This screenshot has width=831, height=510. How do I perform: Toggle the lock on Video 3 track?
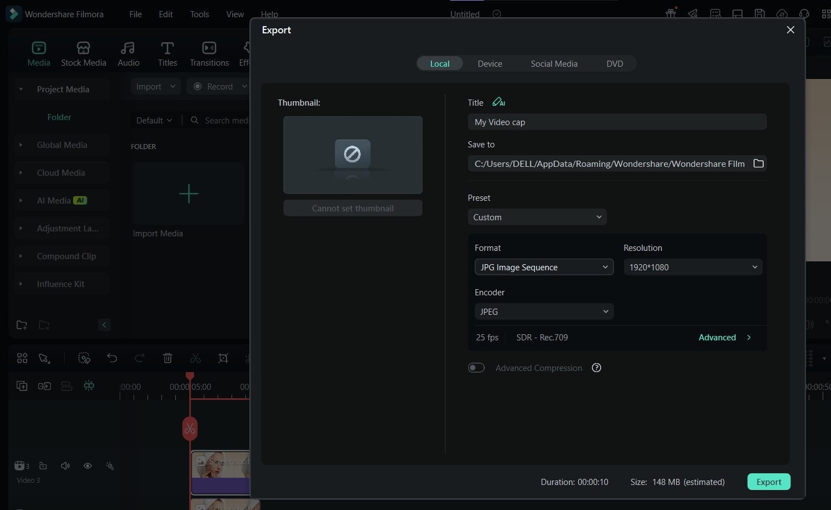[x=43, y=466]
